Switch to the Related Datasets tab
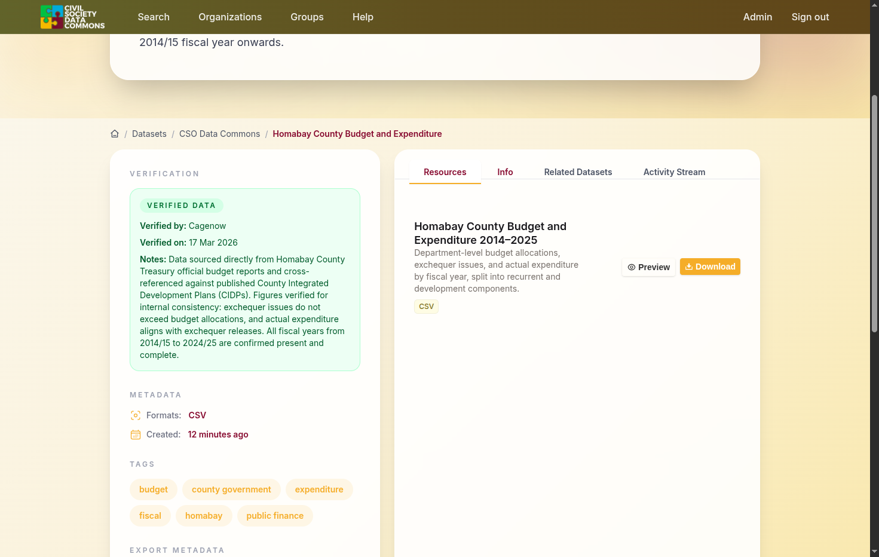 pos(578,172)
